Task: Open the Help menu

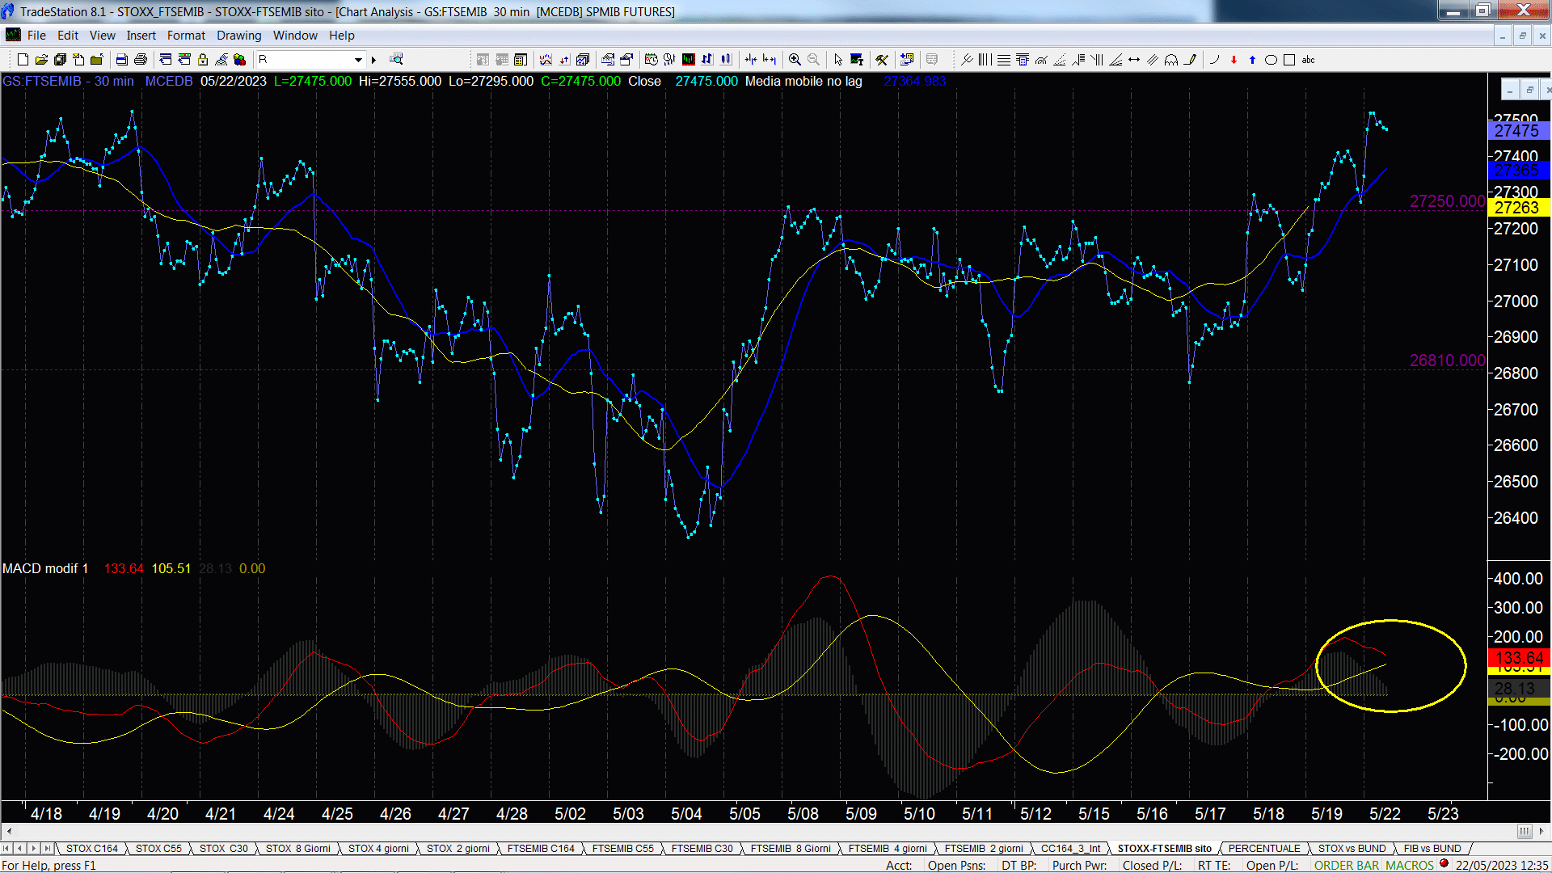Action: [341, 36]
